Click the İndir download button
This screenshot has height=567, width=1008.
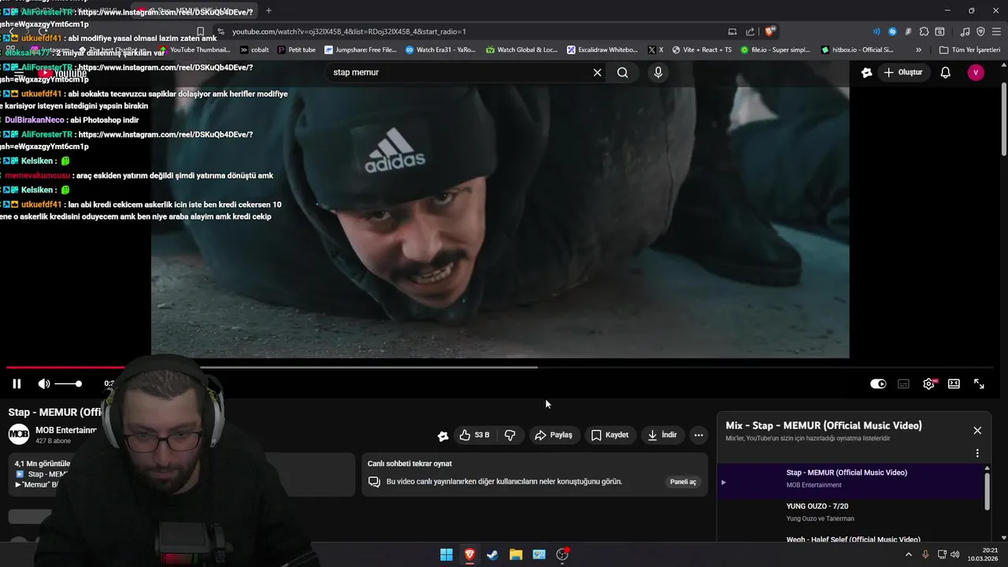(x=662, y=435)
